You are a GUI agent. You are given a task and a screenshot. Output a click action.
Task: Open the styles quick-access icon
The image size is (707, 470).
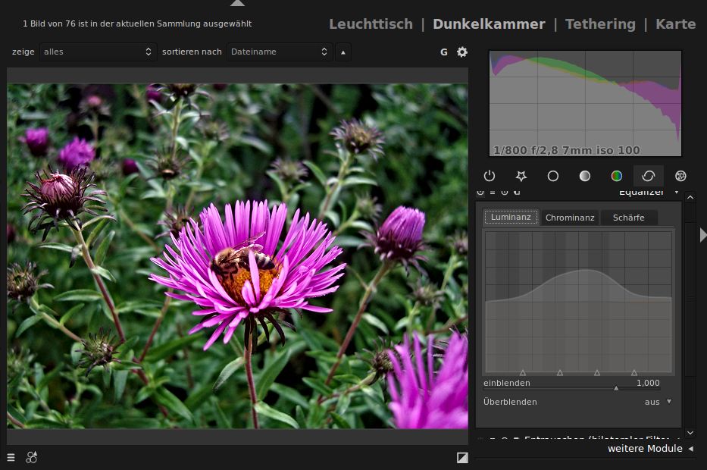click(32, 457)
